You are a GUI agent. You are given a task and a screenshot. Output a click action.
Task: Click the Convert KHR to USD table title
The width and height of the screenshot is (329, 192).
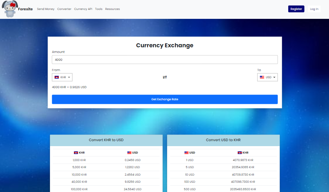(106, 140)
